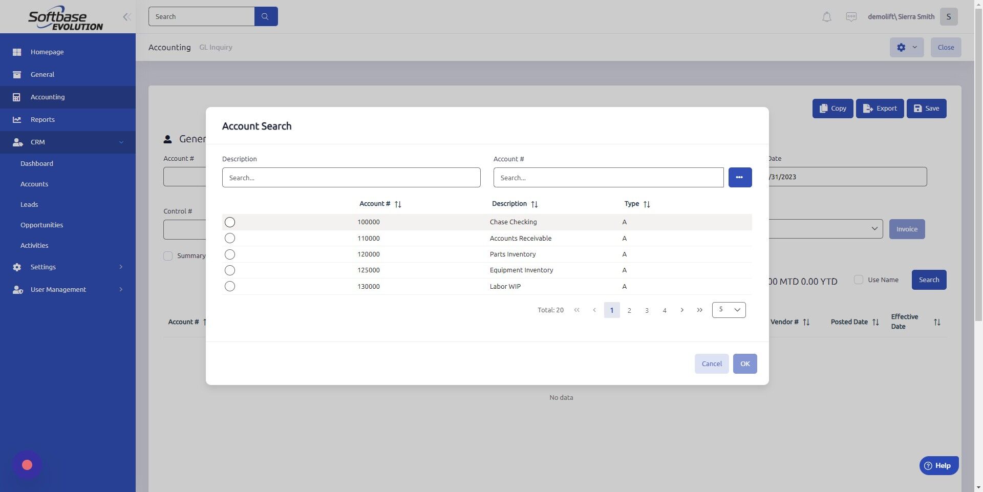This screenshot has width=983, height=492.
Task: Select the radio for Equipment Inventory 125000
Action: [230, 270]
